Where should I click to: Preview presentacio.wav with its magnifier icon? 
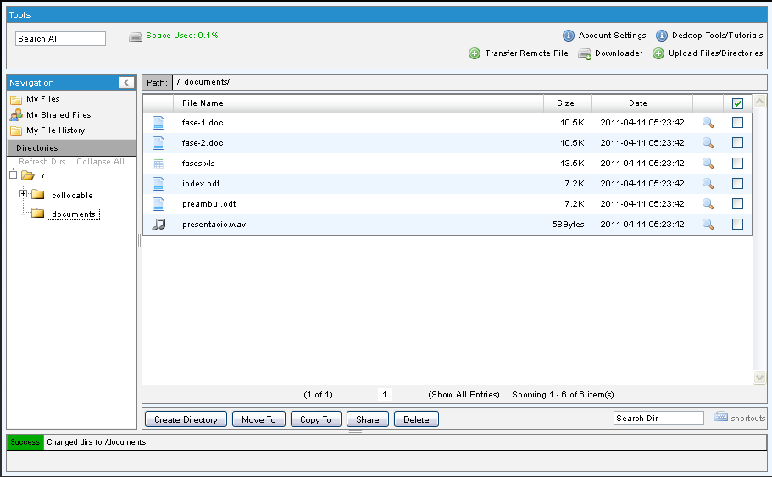point(708,225)
